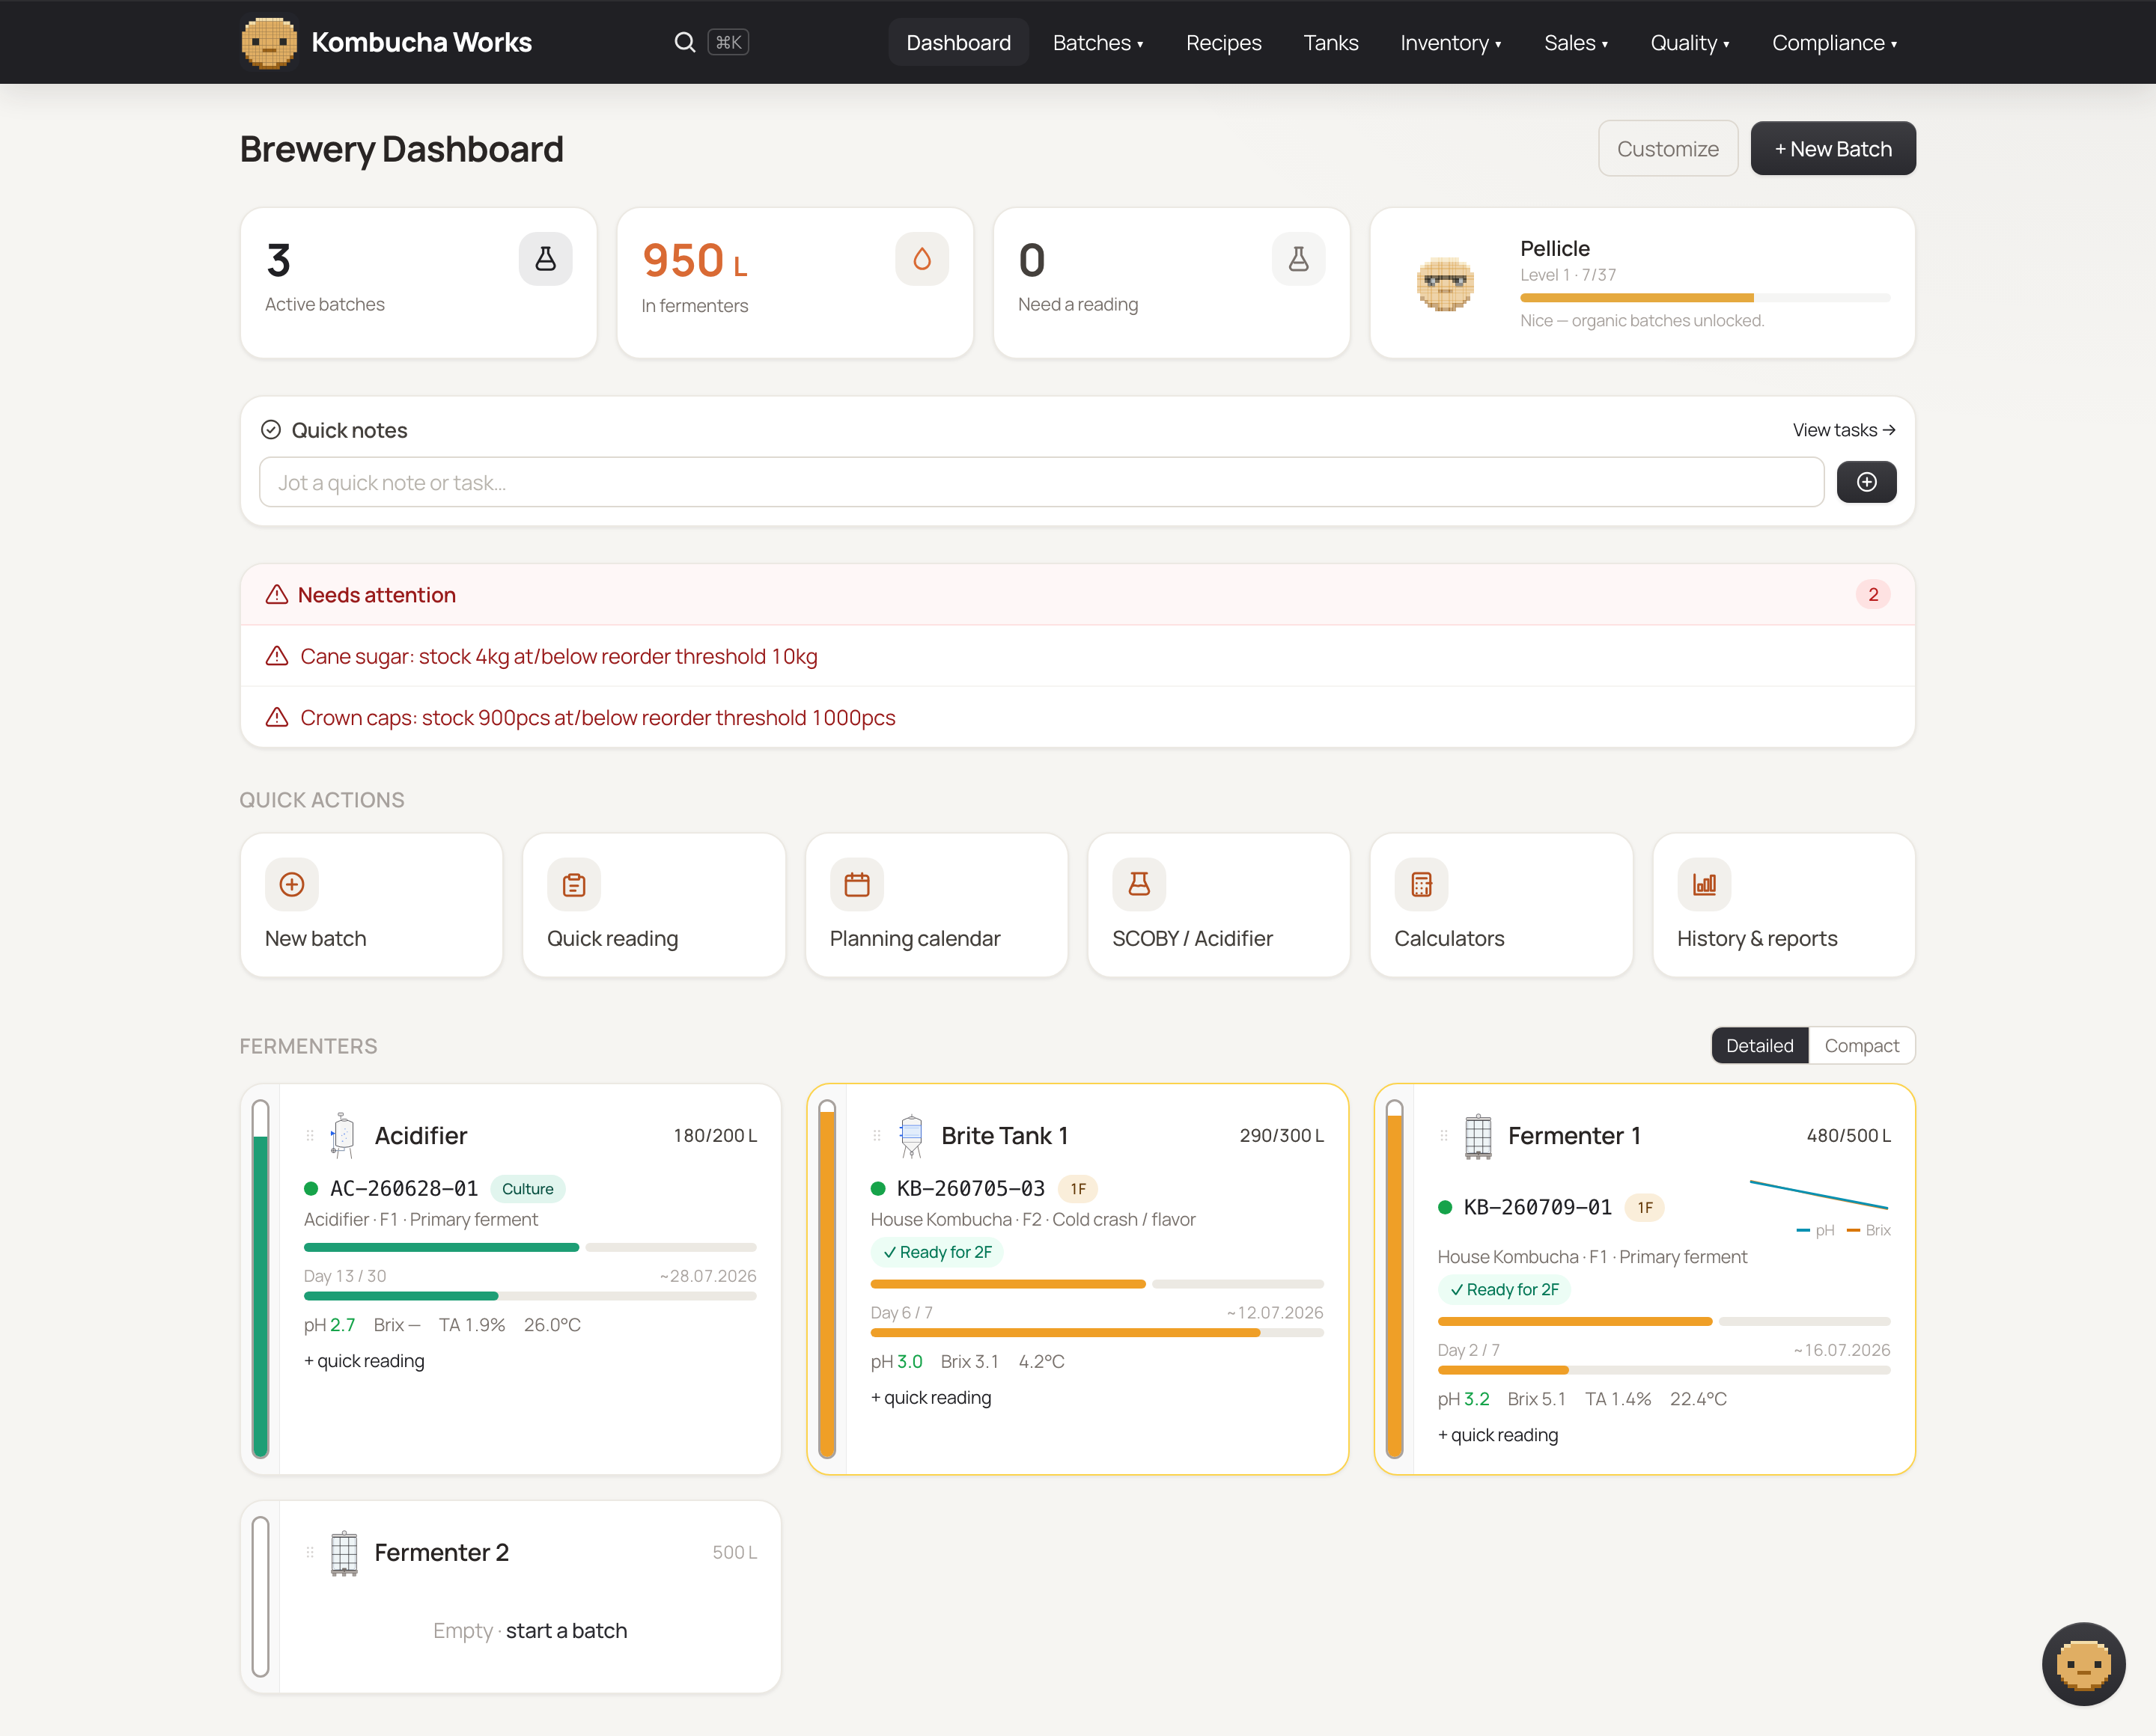Viewport: 2156px width, 1736px height.
Task: Click the warning icon beside Crown caps alert
Action: tap(276, 717)
